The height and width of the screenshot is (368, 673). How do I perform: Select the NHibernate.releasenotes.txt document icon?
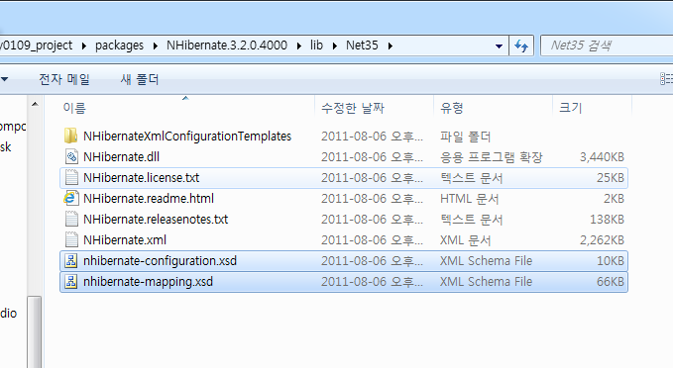coord(71,219)
